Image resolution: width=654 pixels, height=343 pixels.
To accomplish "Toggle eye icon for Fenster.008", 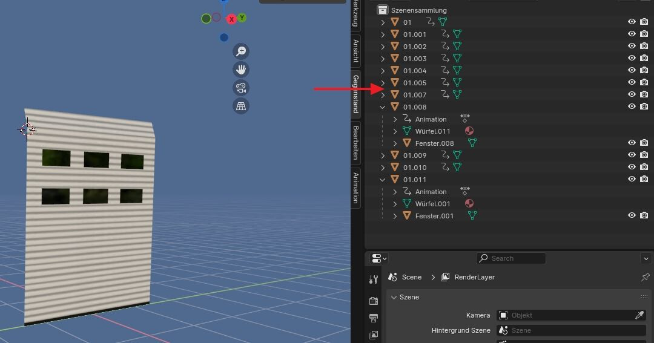I will (x=632, y=143).
